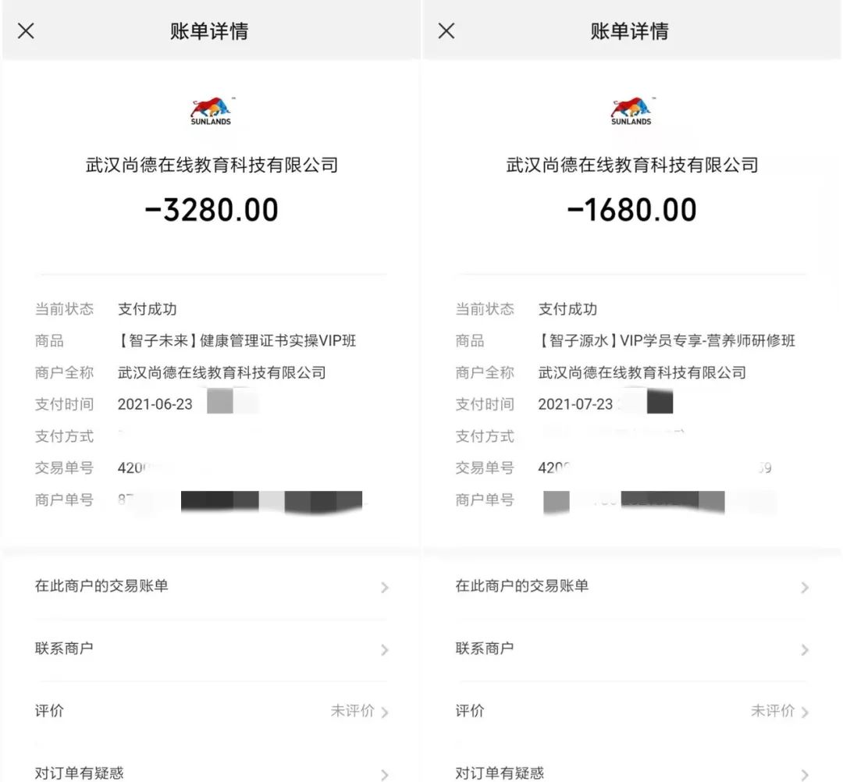Open 评价 chevron on right panel
This screenshot has height=782, width=843.
pos(805,712)
